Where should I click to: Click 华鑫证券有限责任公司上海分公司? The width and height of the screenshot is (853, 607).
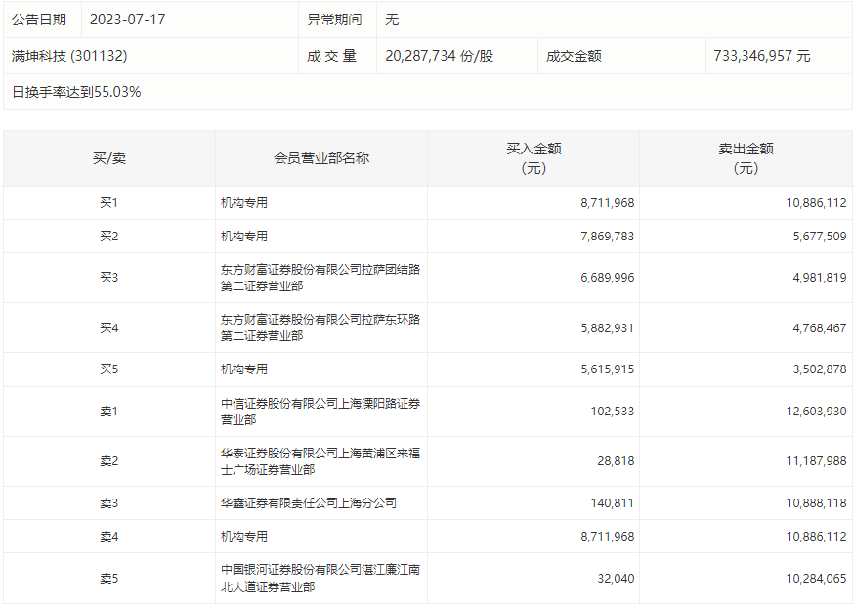click(x=309, y=503)
